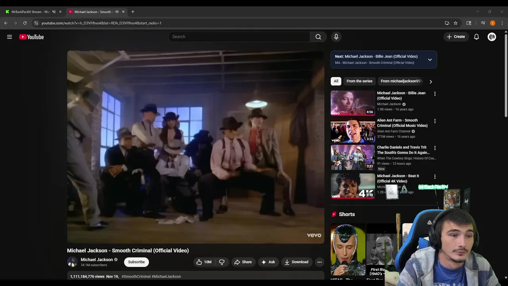Click 'Next: Michael Jackson - Billie Jean' text
508x286 pixels.
coord(376,56)
